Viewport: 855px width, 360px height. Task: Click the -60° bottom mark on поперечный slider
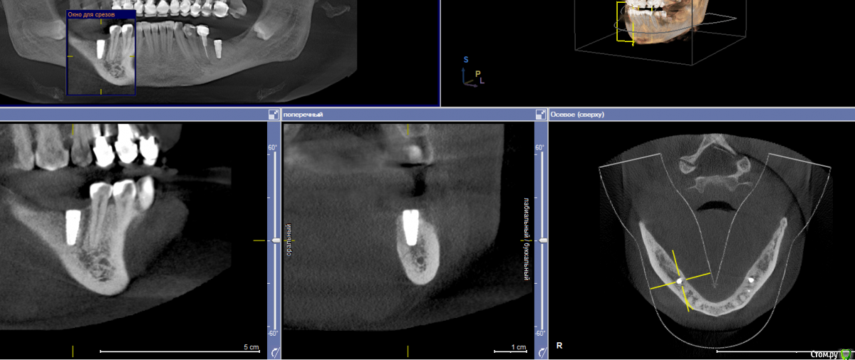coord(540,334)
